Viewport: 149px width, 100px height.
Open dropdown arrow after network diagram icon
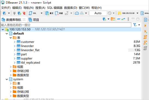pyautogui.click(x=86, y=13)
